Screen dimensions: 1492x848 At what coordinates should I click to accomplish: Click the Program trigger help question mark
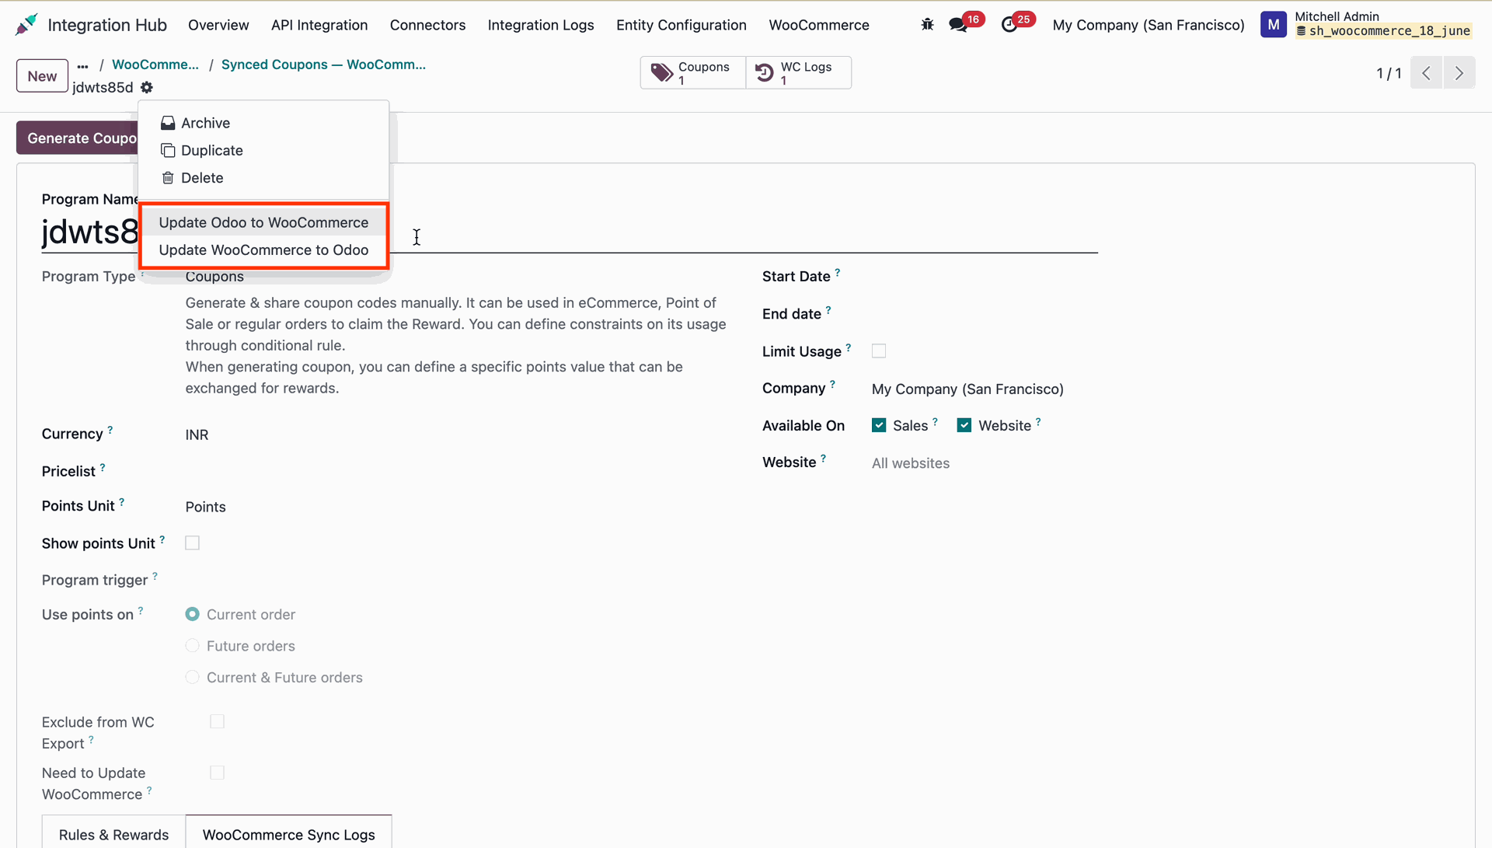[155, 576]
